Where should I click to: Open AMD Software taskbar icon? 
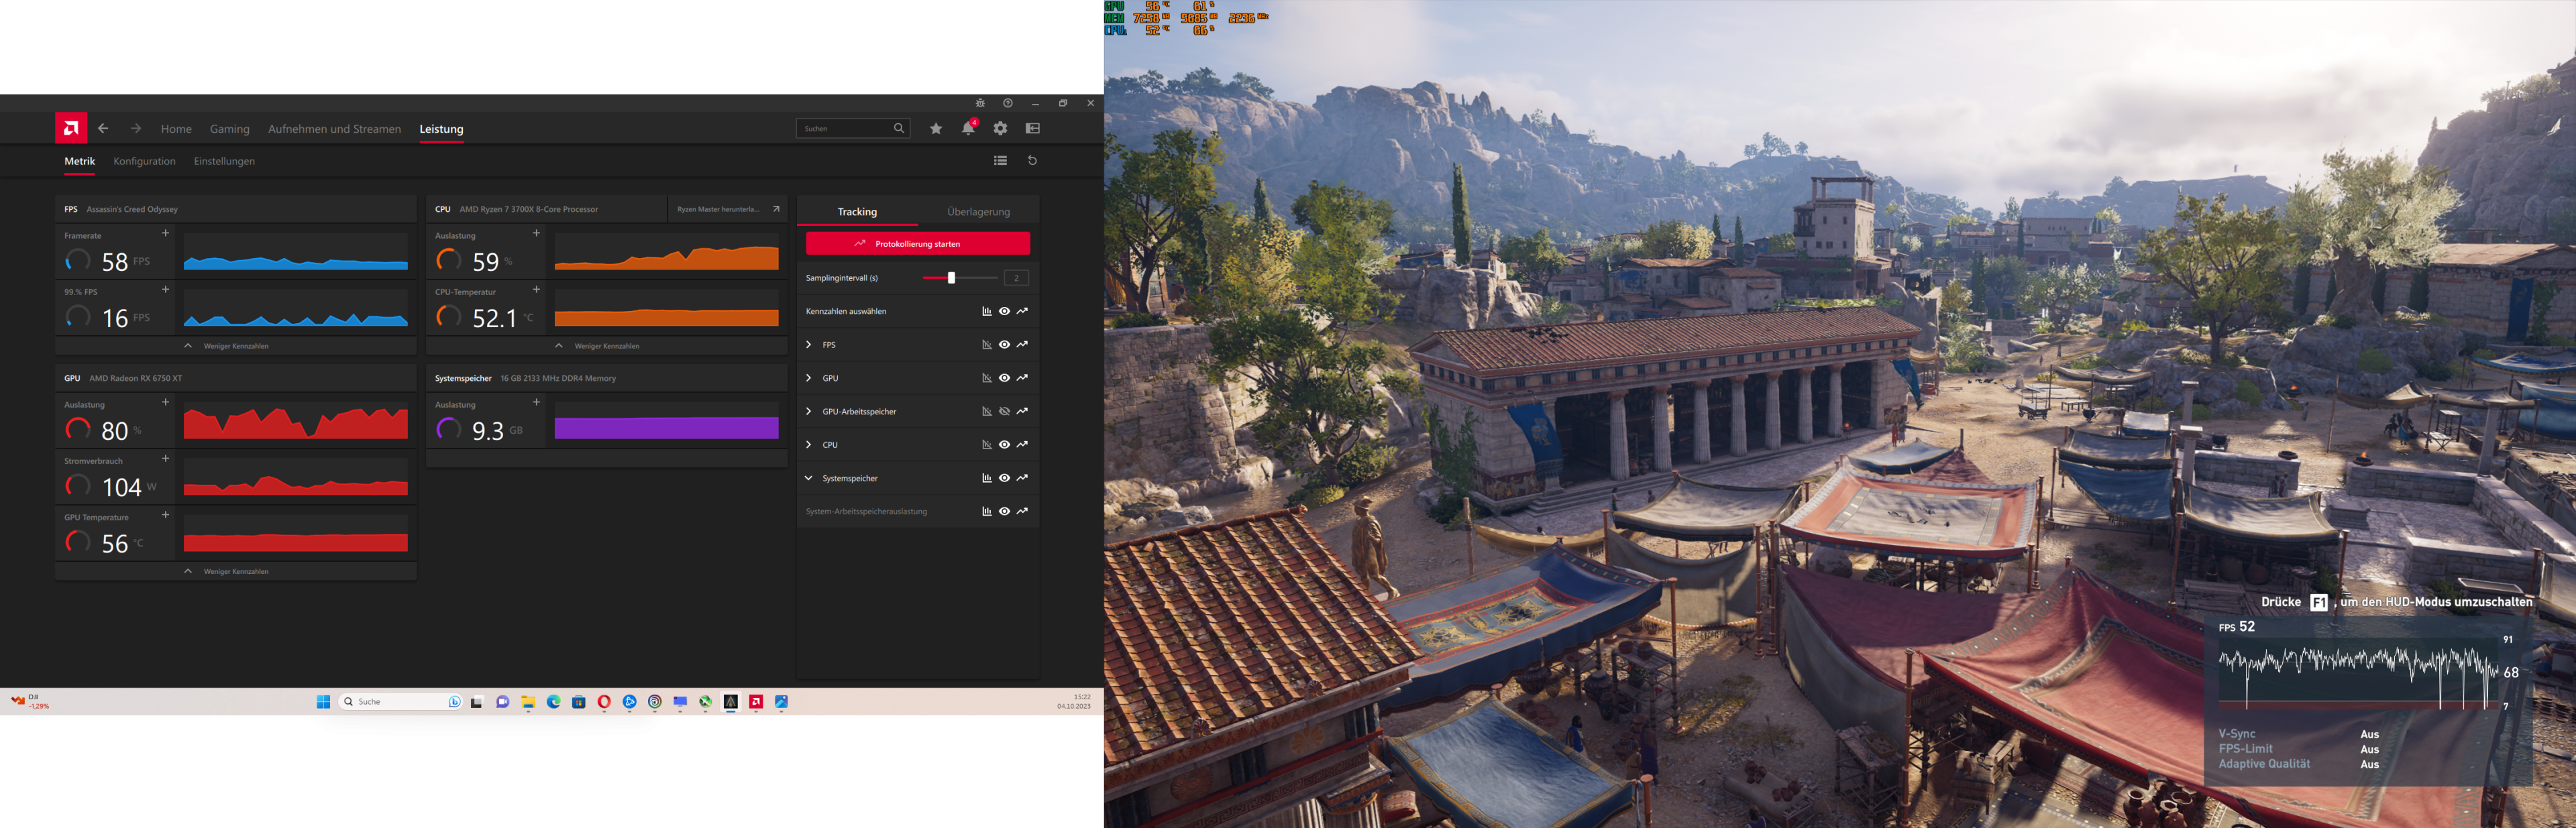[756, 702]
